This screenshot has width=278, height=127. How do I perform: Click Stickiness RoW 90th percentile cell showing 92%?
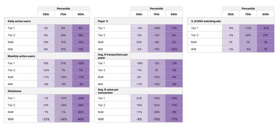[x=81, y=112]
